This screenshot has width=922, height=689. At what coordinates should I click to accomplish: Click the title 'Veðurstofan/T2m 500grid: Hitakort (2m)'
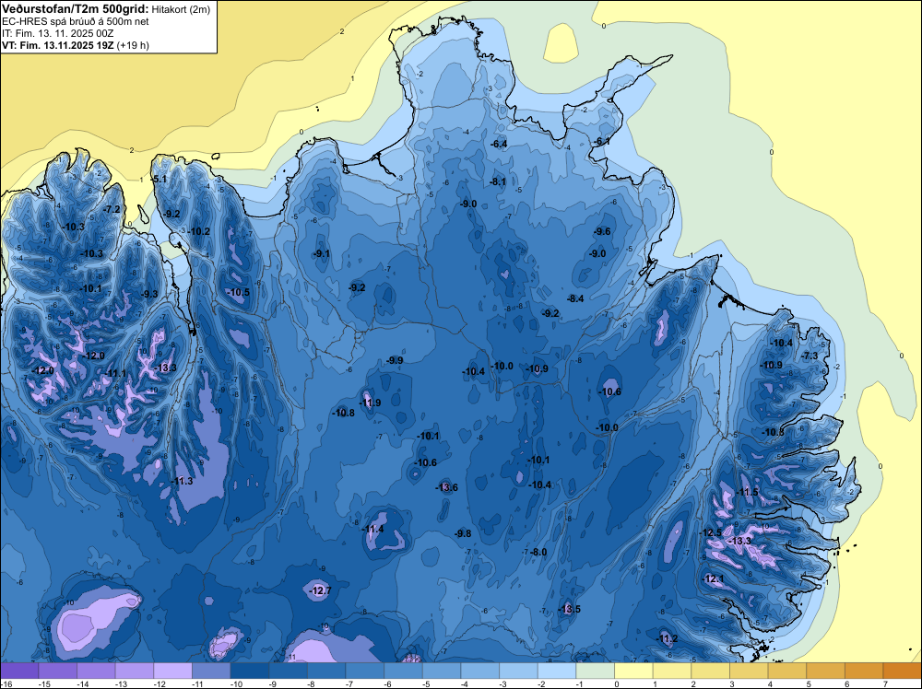(106, 9)
